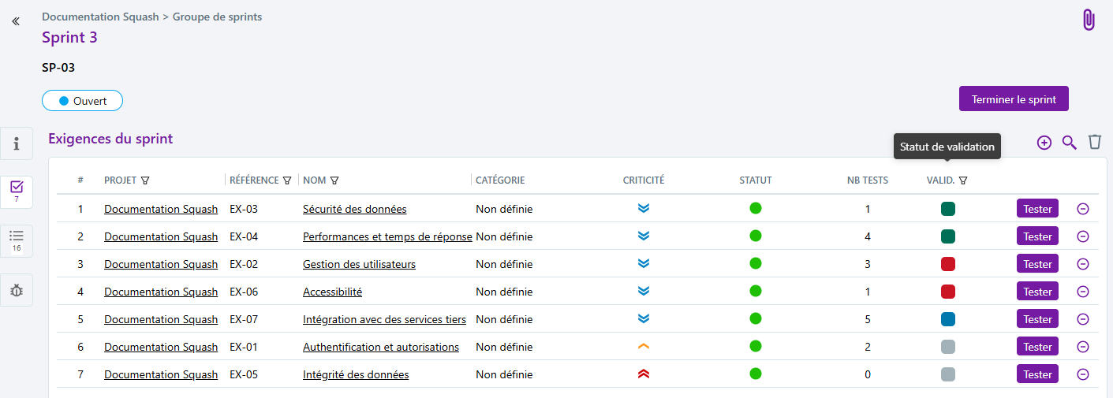Sort by Nb Tests column header
Image resolution: width=1113 pixels, height=398 pixels.
[x=868, y=180]
